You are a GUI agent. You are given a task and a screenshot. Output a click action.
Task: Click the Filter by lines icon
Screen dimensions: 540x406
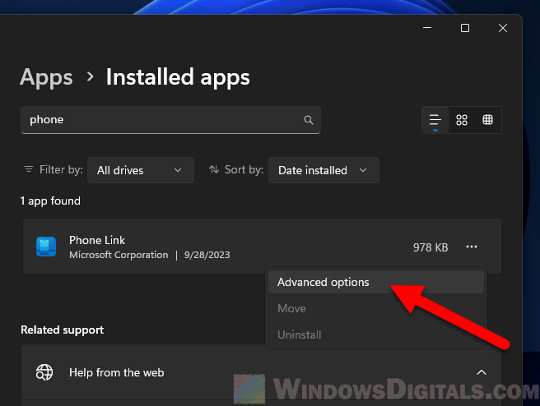click(29, 169)
